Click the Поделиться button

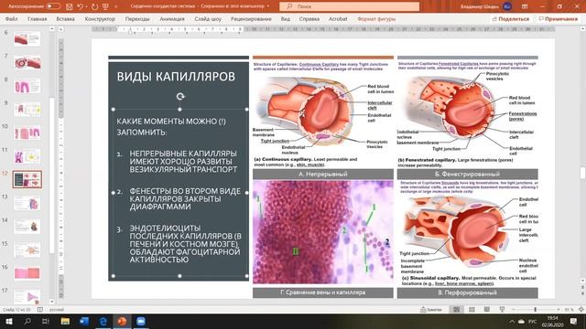coord(511,18)
